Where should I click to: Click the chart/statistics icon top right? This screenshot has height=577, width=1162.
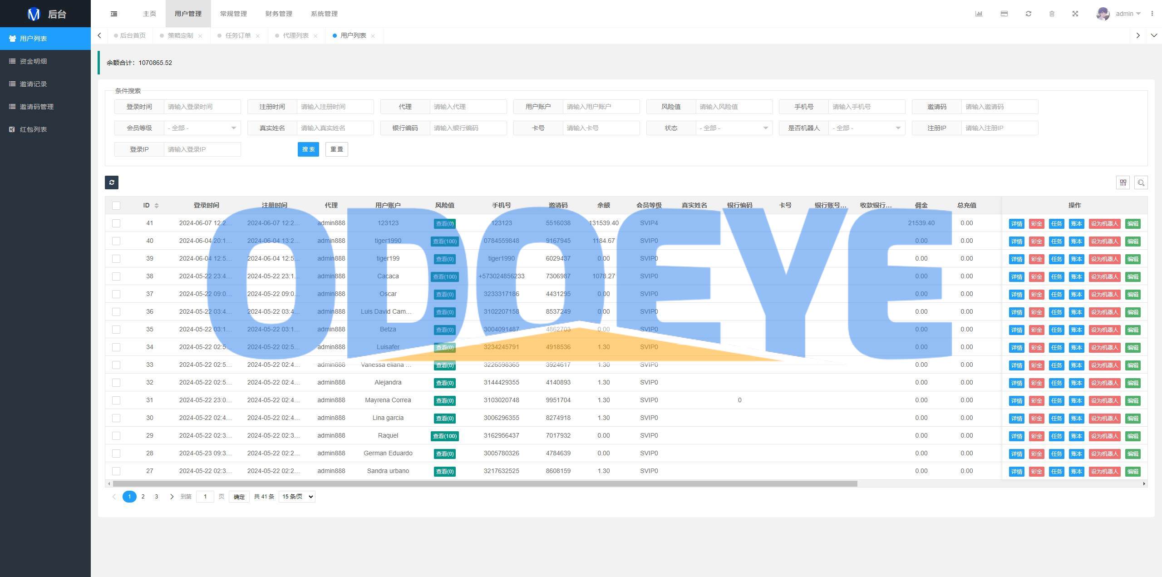pos(979,13)
